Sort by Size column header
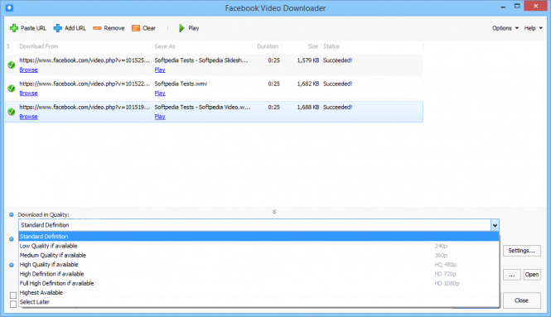Image resolution: width=551 pixels, height=317 pixels. click(312, 46)
